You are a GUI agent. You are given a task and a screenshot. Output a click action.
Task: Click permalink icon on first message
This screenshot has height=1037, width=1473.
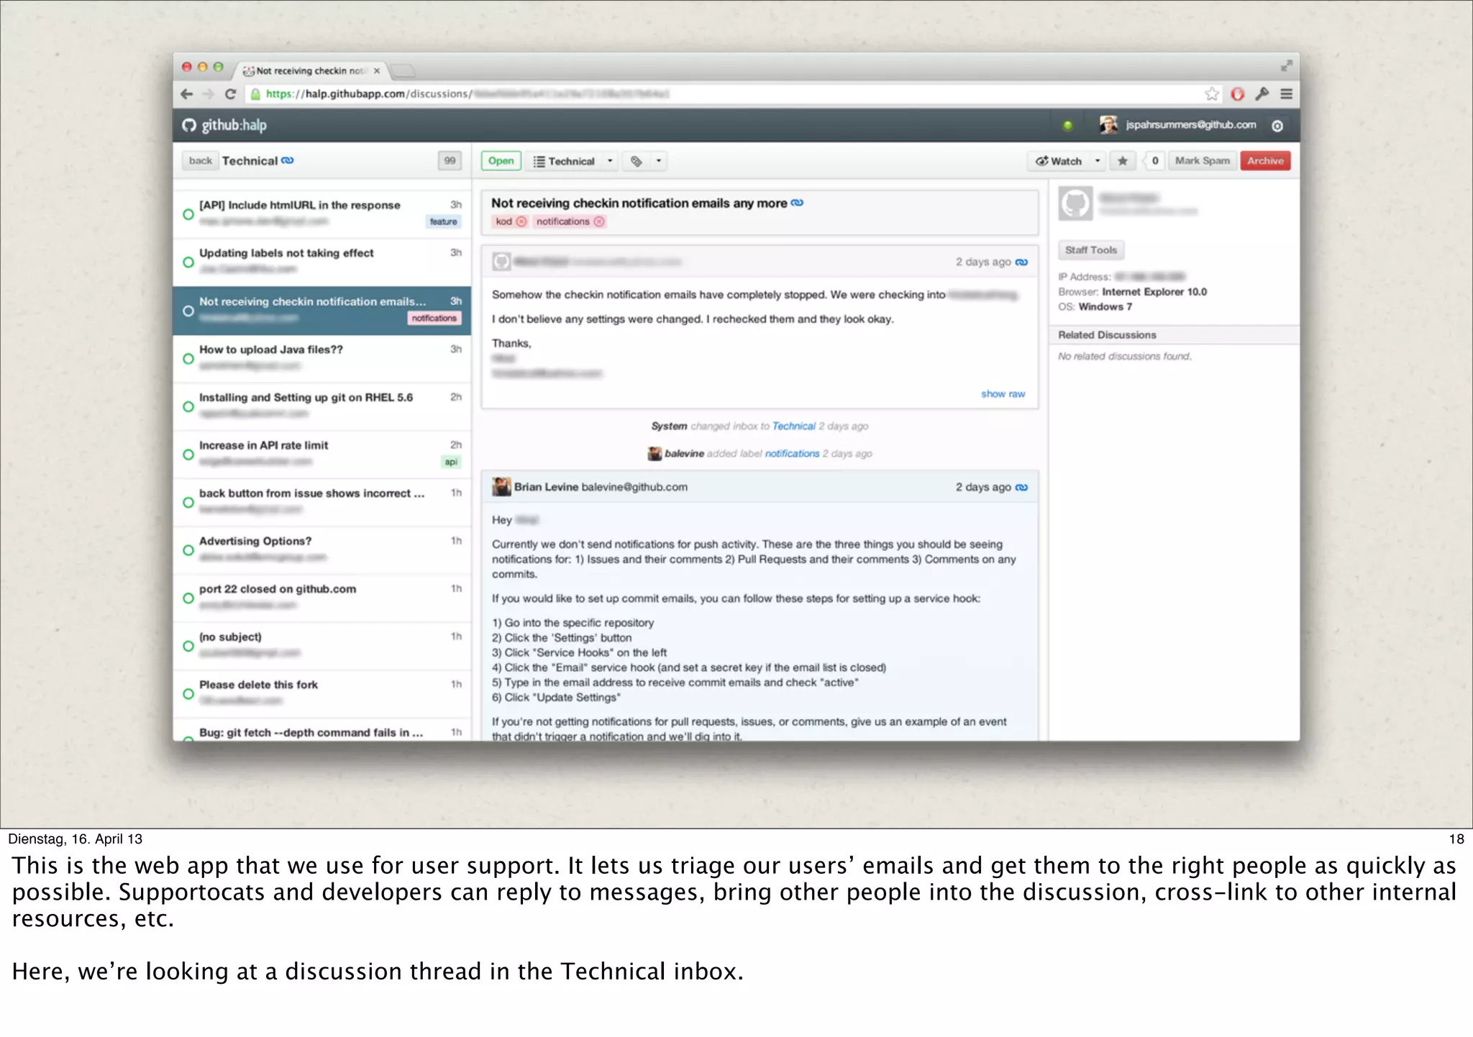[1021, 262]
